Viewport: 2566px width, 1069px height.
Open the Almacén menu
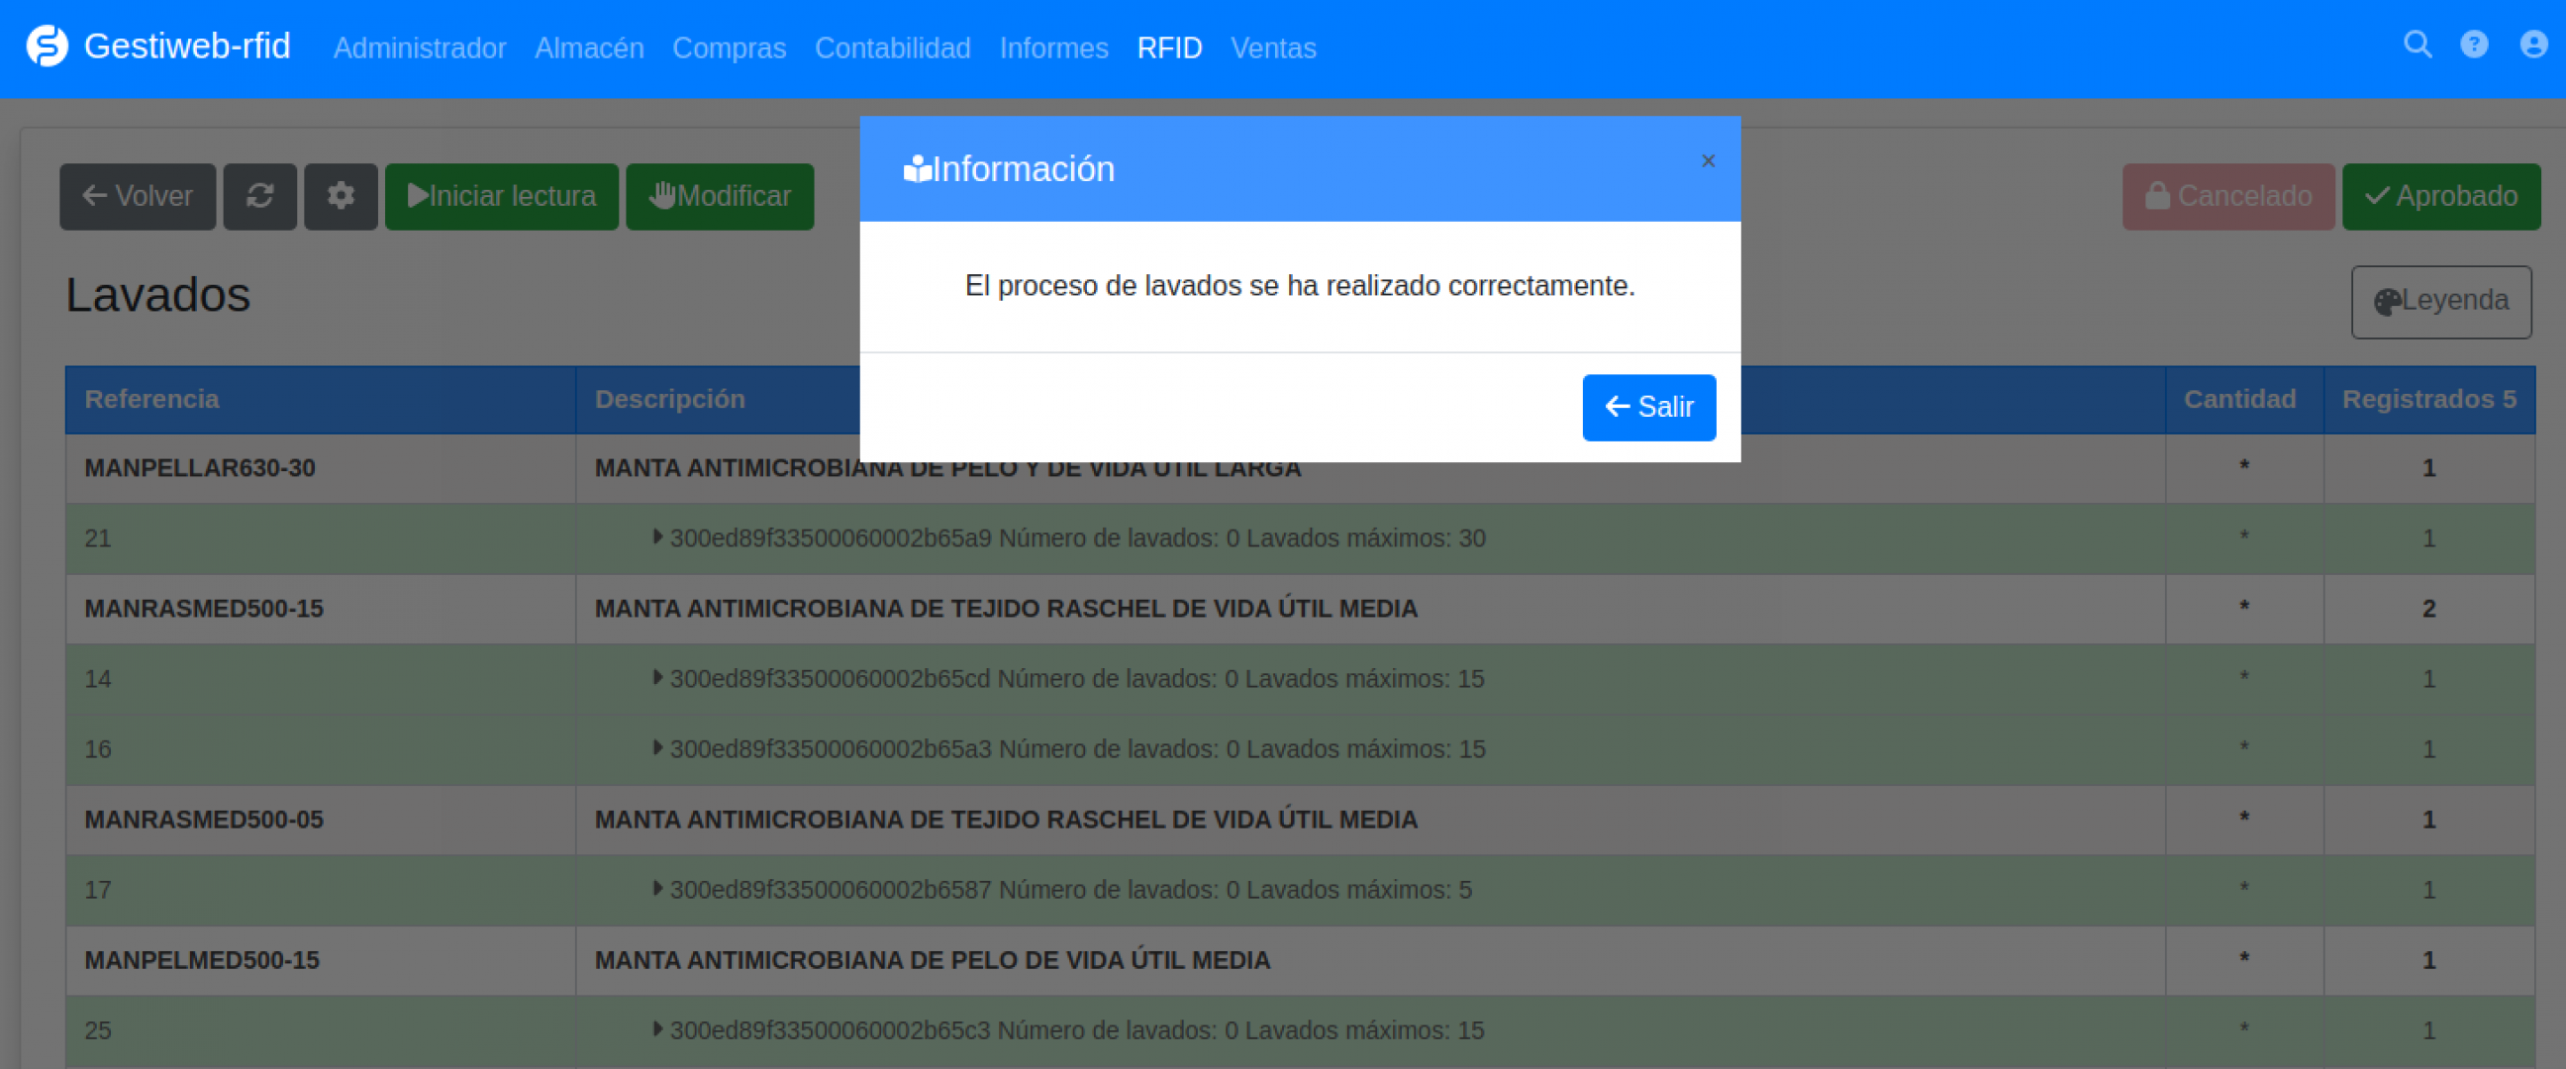tap(590, 48)
